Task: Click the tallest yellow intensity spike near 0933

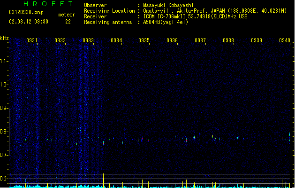Action: 103,180
